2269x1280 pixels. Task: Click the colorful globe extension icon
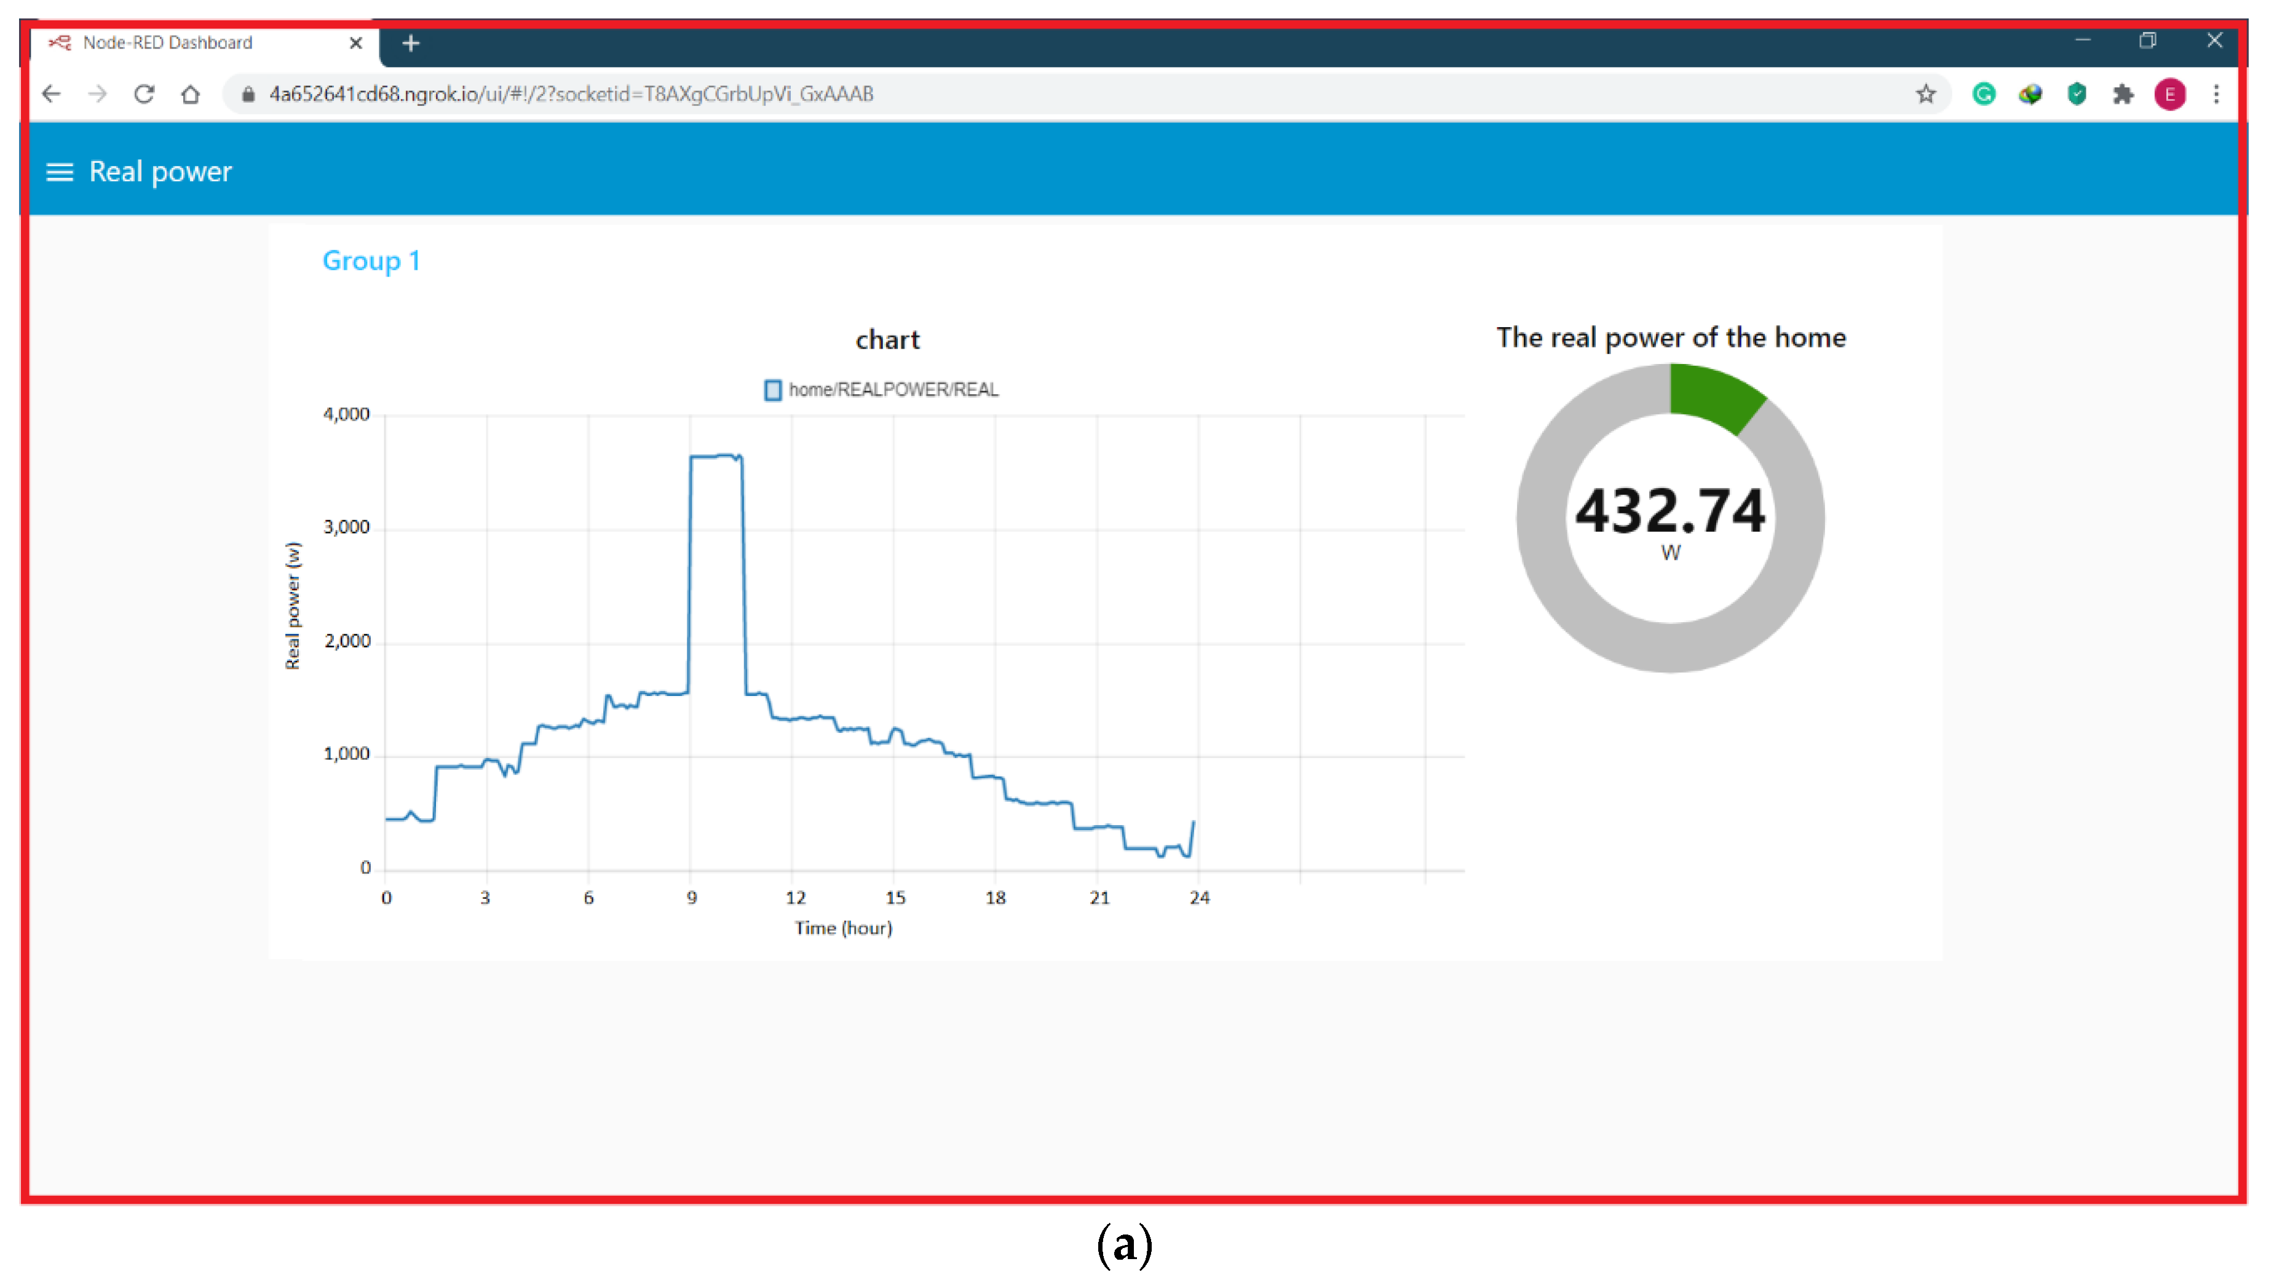(x=2030, y=94)
